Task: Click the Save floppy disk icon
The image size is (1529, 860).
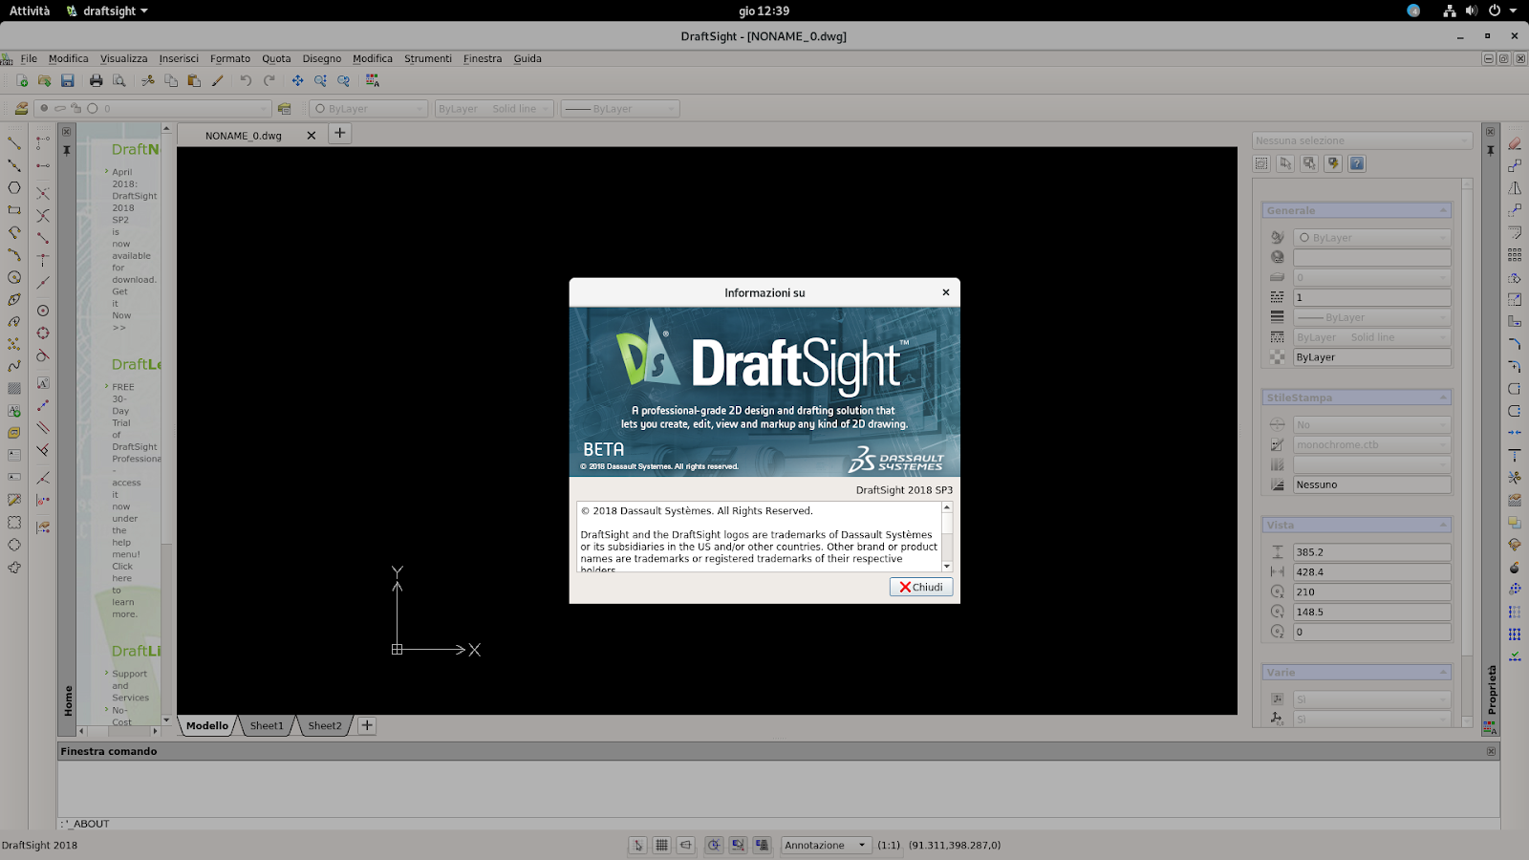Action: 67,81
